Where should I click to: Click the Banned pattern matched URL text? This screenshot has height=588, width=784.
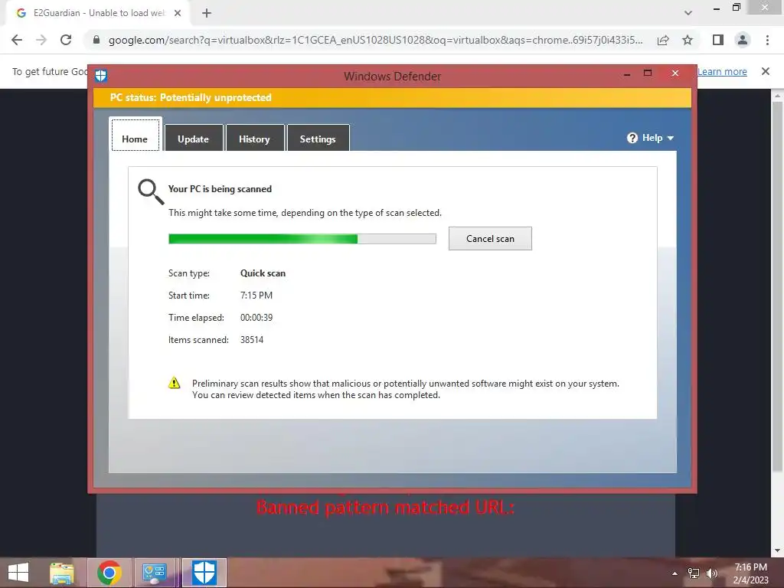385,508
